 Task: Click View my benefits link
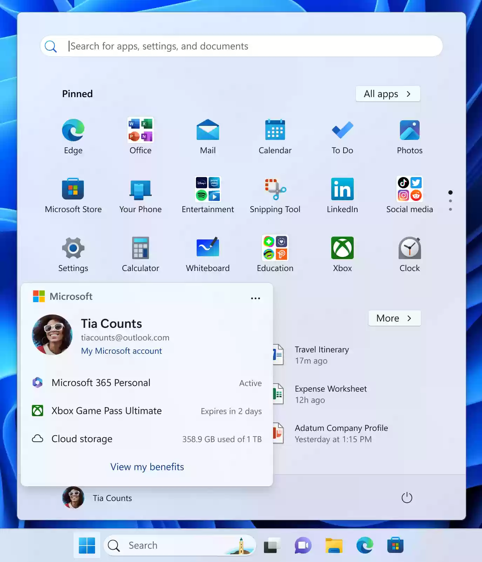(x=147, y=467)
